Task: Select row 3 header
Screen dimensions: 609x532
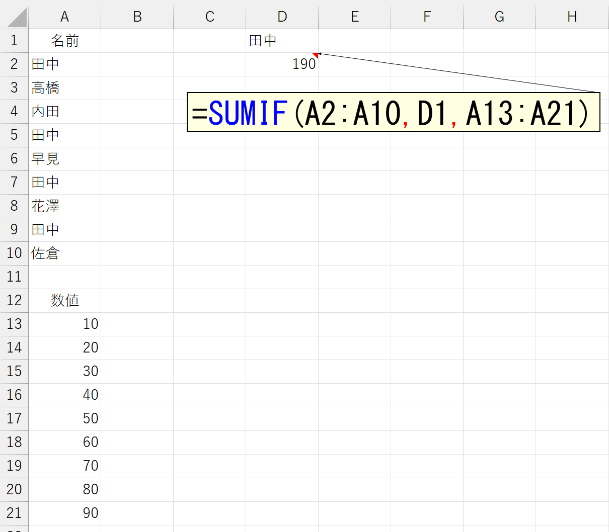Action: tap(14, 88)
